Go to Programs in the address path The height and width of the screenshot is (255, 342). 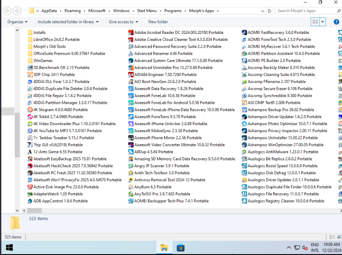click(173, 11)
